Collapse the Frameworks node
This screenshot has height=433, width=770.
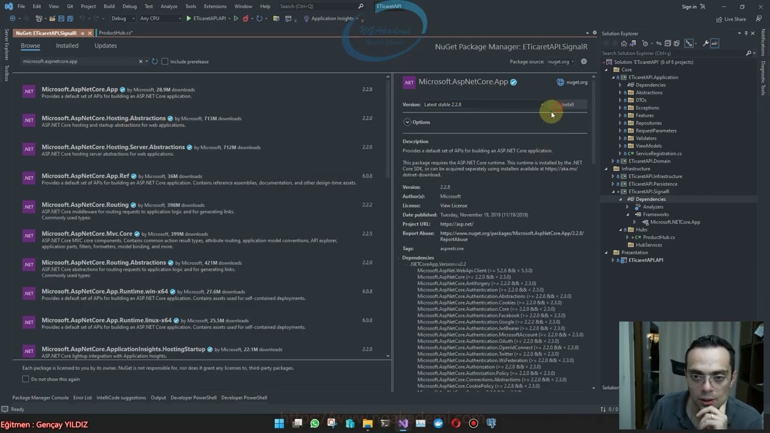coord(628,215)
